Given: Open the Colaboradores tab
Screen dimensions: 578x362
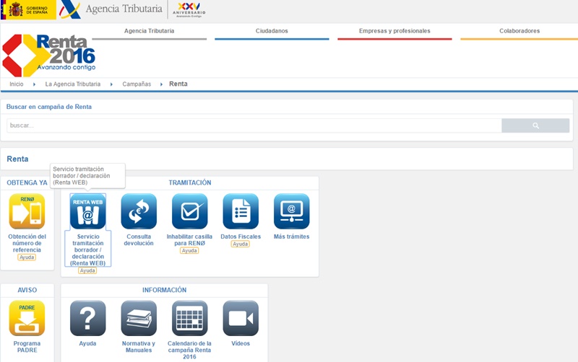Looking at the screenshot, I should 519,31.
